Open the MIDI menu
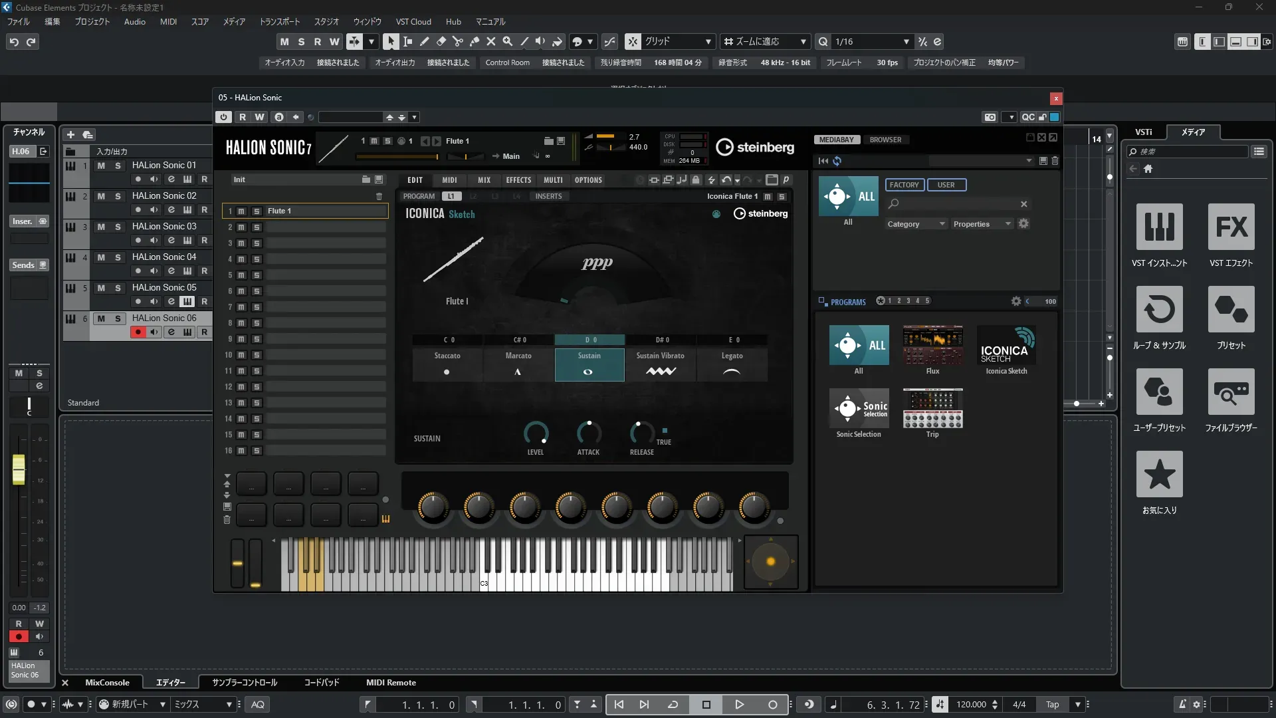Viewport: 1276px width, 718px height. tap(168, 21)
